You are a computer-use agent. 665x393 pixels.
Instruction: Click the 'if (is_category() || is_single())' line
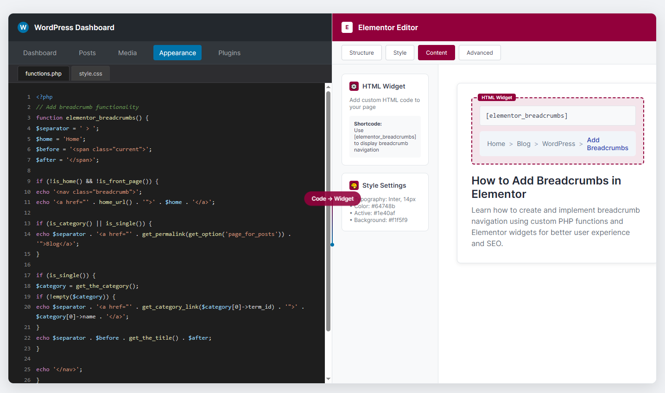94,223
